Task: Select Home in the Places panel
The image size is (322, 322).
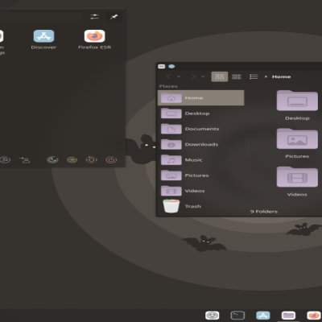Action: tap(201, 98)
